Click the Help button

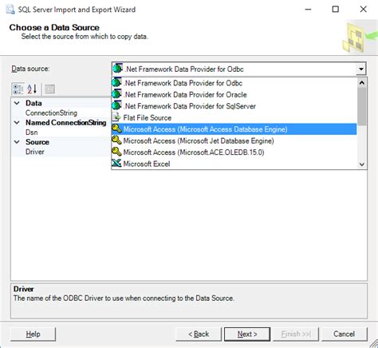[x=33, y=334]
